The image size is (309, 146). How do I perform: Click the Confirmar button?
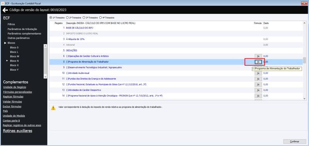tap(295, 141)
